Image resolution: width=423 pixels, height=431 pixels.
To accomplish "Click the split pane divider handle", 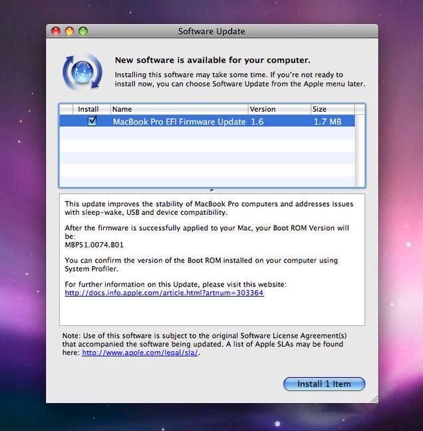I will tap(211, 190).
